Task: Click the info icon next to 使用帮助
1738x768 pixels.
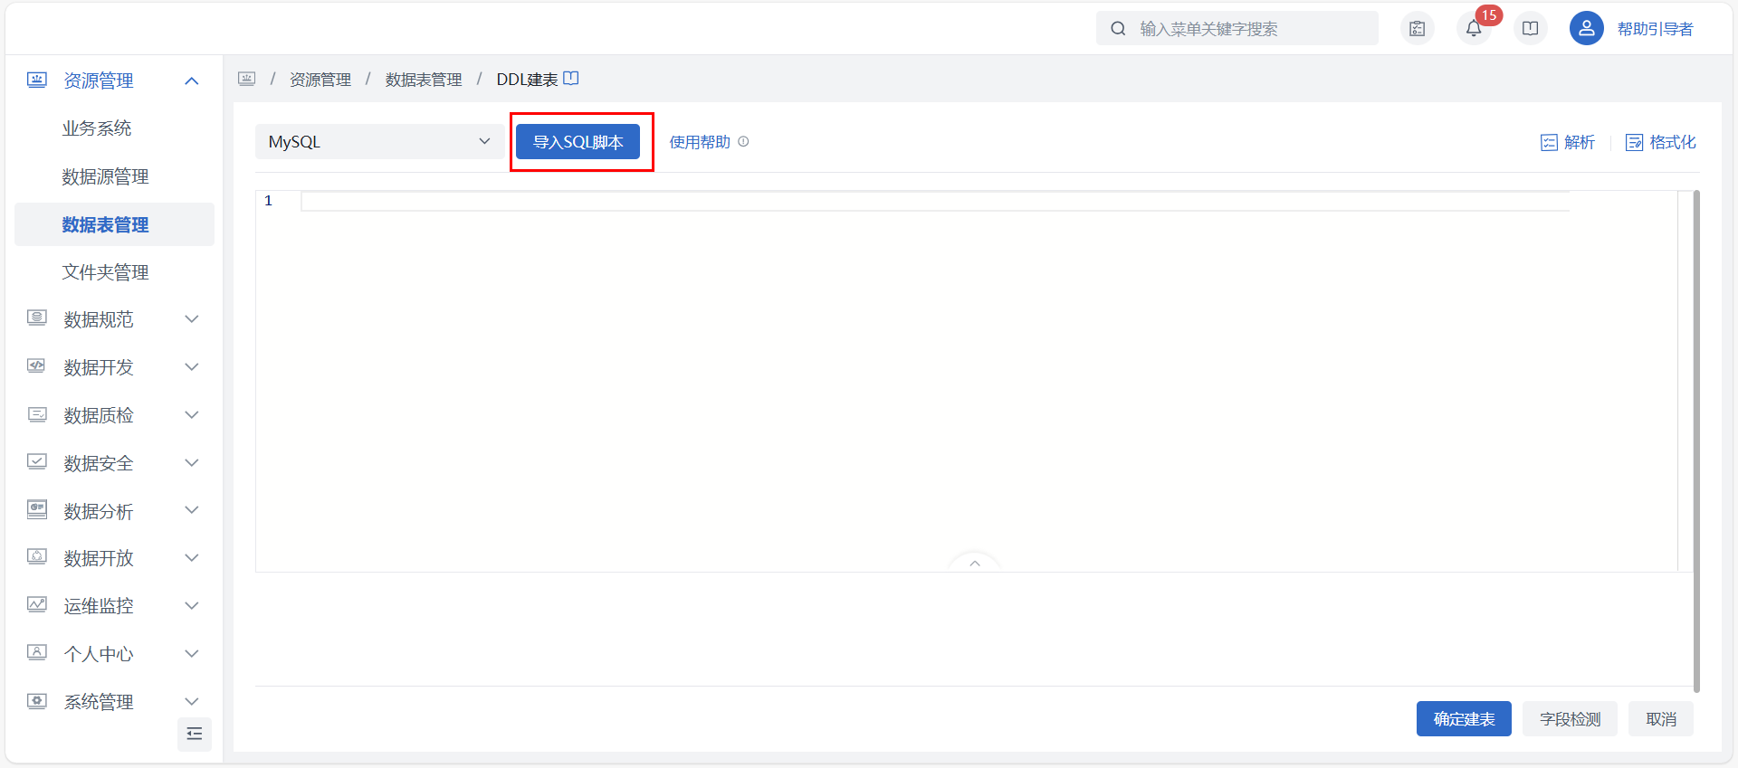Action: pos(743,142)
